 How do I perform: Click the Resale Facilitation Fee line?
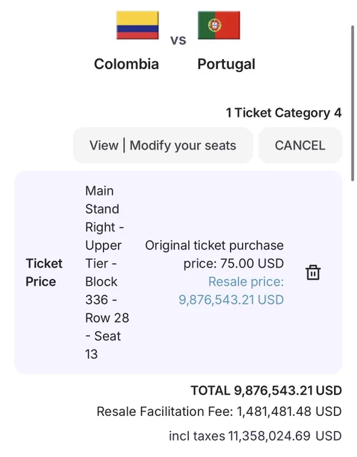tap(219, 411)
